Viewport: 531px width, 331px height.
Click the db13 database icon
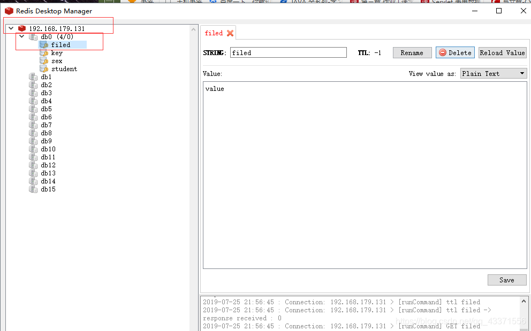(33, 173)
